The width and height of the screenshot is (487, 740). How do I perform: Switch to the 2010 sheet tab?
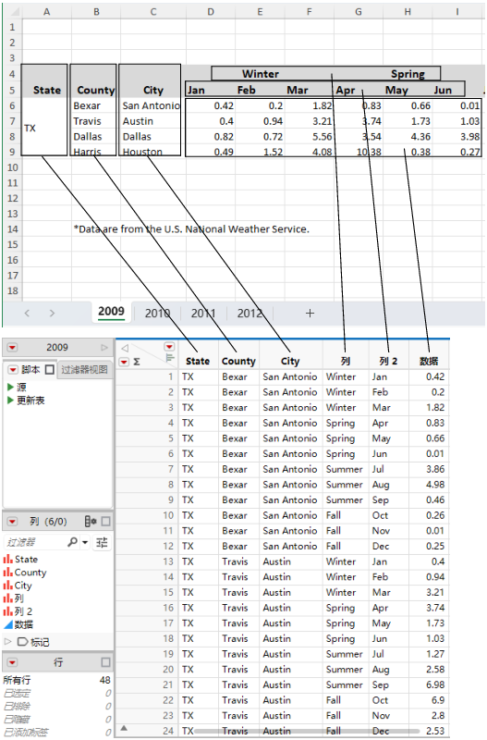tap(157, 313)
